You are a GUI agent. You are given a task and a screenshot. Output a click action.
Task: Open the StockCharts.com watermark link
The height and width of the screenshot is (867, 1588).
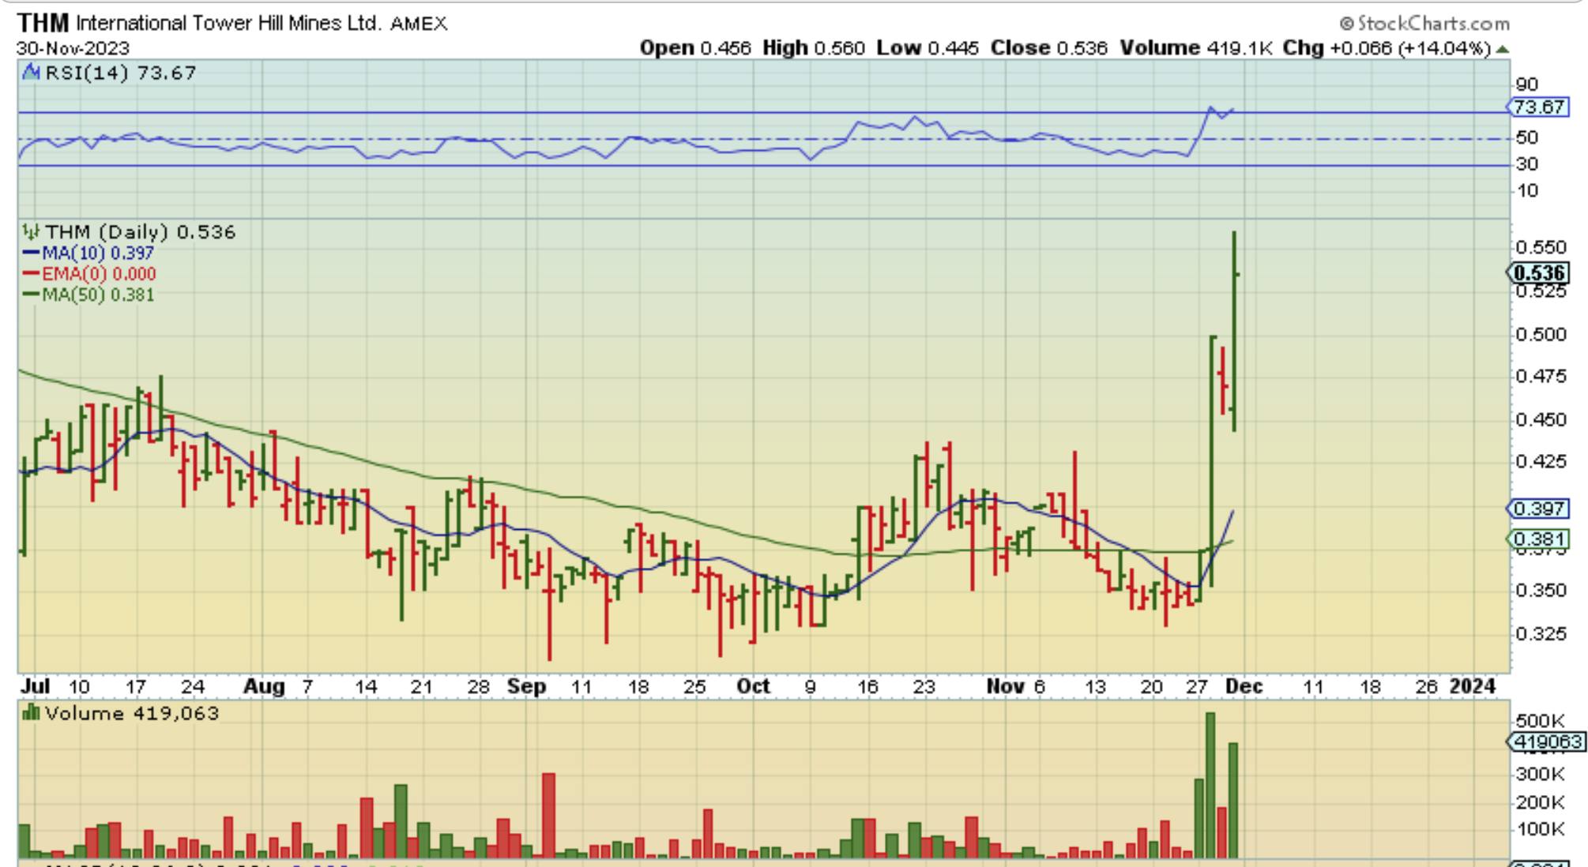[1432, 24]
